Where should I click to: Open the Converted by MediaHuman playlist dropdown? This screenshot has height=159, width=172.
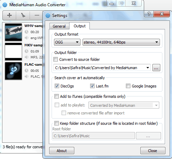[x=124, y=105]
